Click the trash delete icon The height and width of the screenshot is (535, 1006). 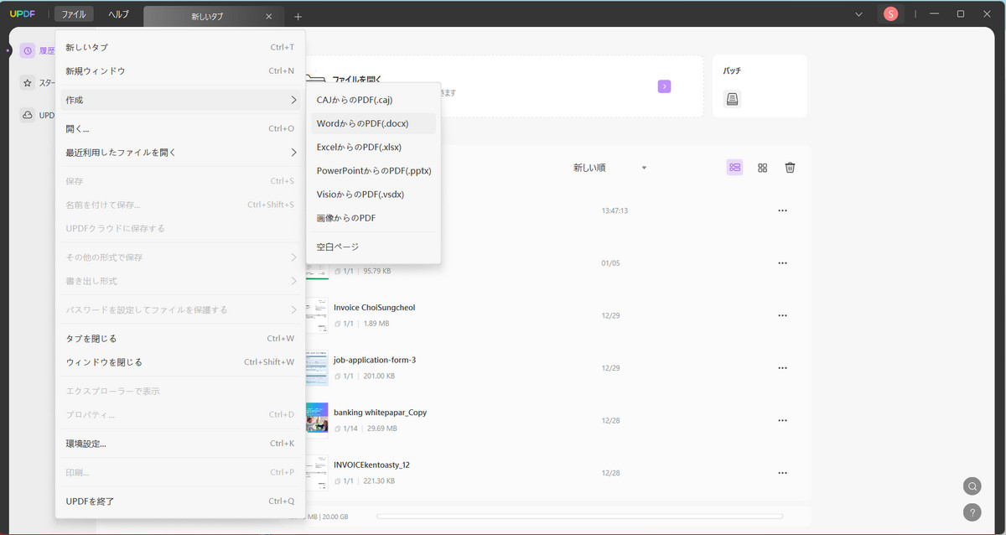[x=790, y=168]
